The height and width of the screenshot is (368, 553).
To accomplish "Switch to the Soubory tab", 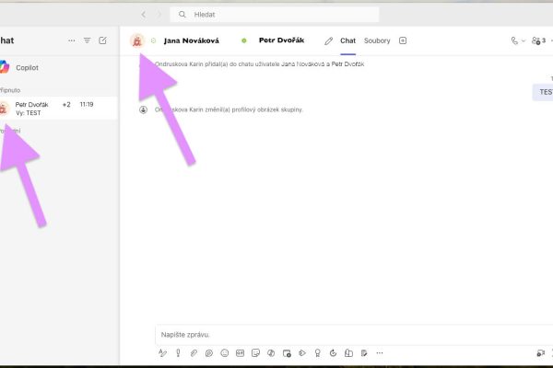I will [377, 41].
